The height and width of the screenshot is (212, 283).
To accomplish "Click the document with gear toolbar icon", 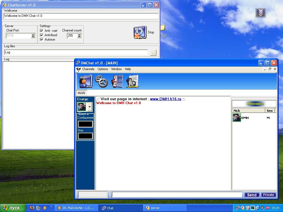I will 132,81.
